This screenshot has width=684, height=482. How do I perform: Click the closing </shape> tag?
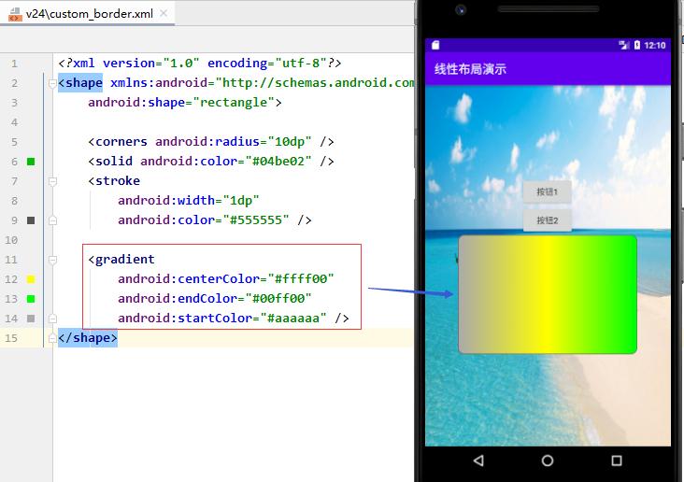[88, 338]
